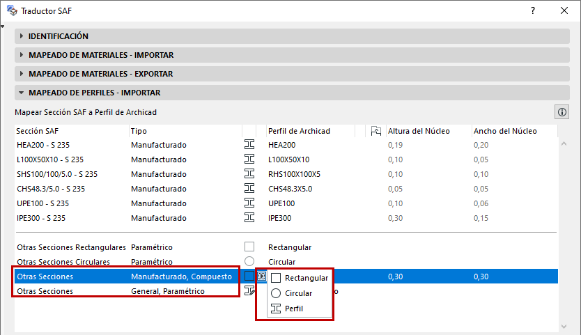Image resolution: width=581 pixels, height=335 pixels.
Task: Select the IPE300 - S 235 row
Action: 286,218
